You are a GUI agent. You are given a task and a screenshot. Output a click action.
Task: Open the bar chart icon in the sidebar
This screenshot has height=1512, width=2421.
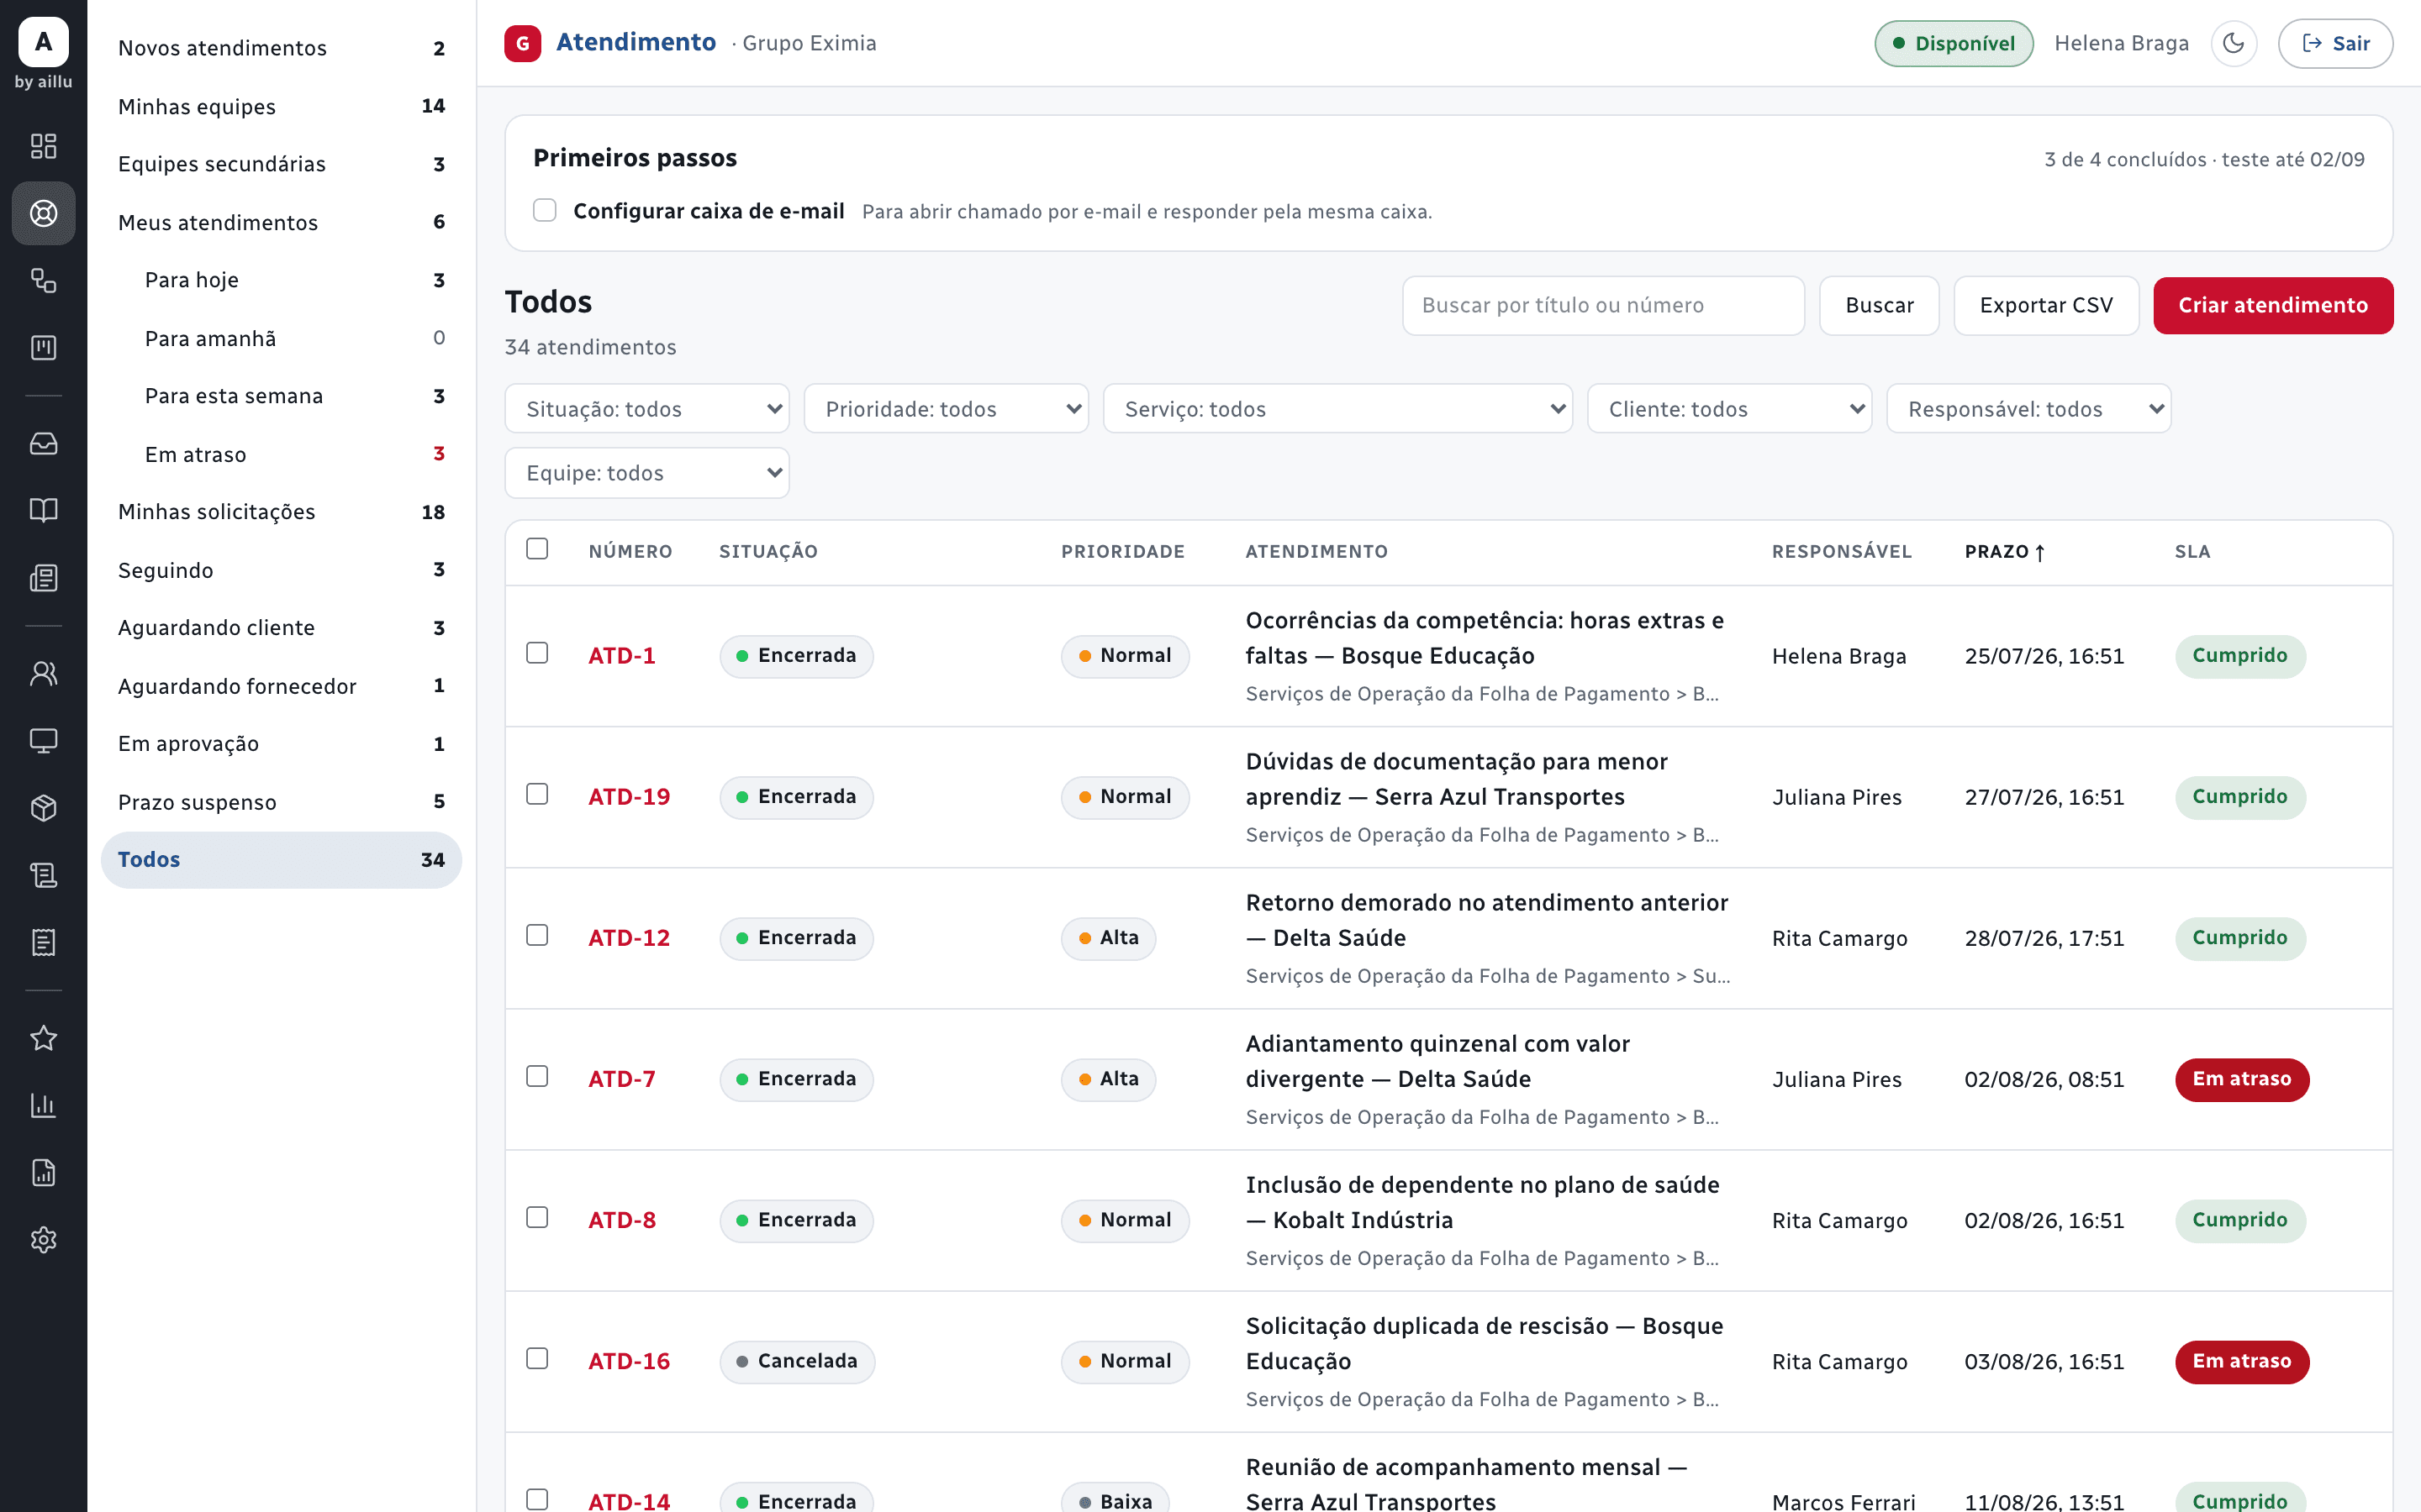pyautogui.click(x=43, y=1105)
